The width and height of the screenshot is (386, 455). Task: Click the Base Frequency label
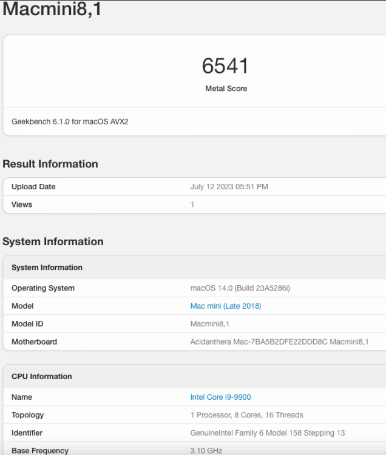point(40,451)
